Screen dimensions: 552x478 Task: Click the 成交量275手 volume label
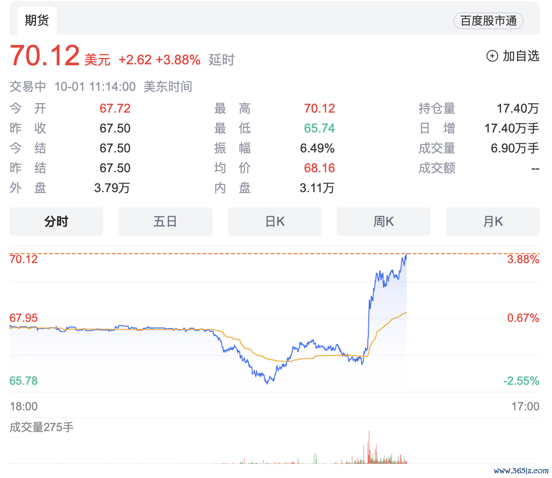42,427
